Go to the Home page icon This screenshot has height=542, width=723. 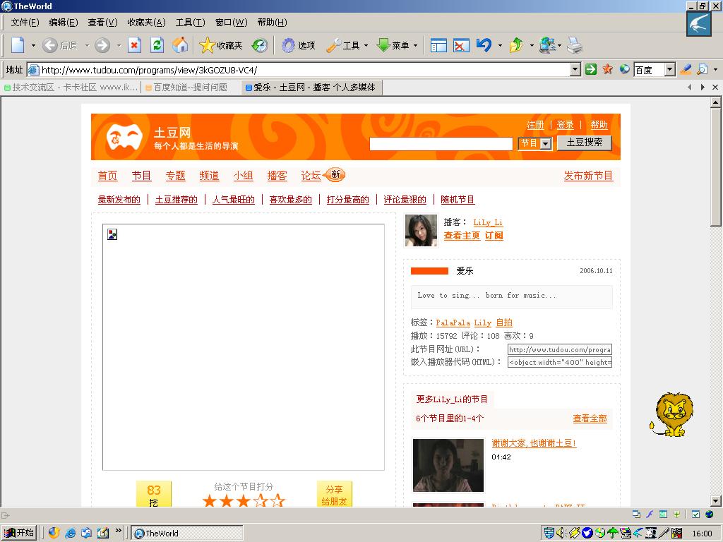pos(180,45)
